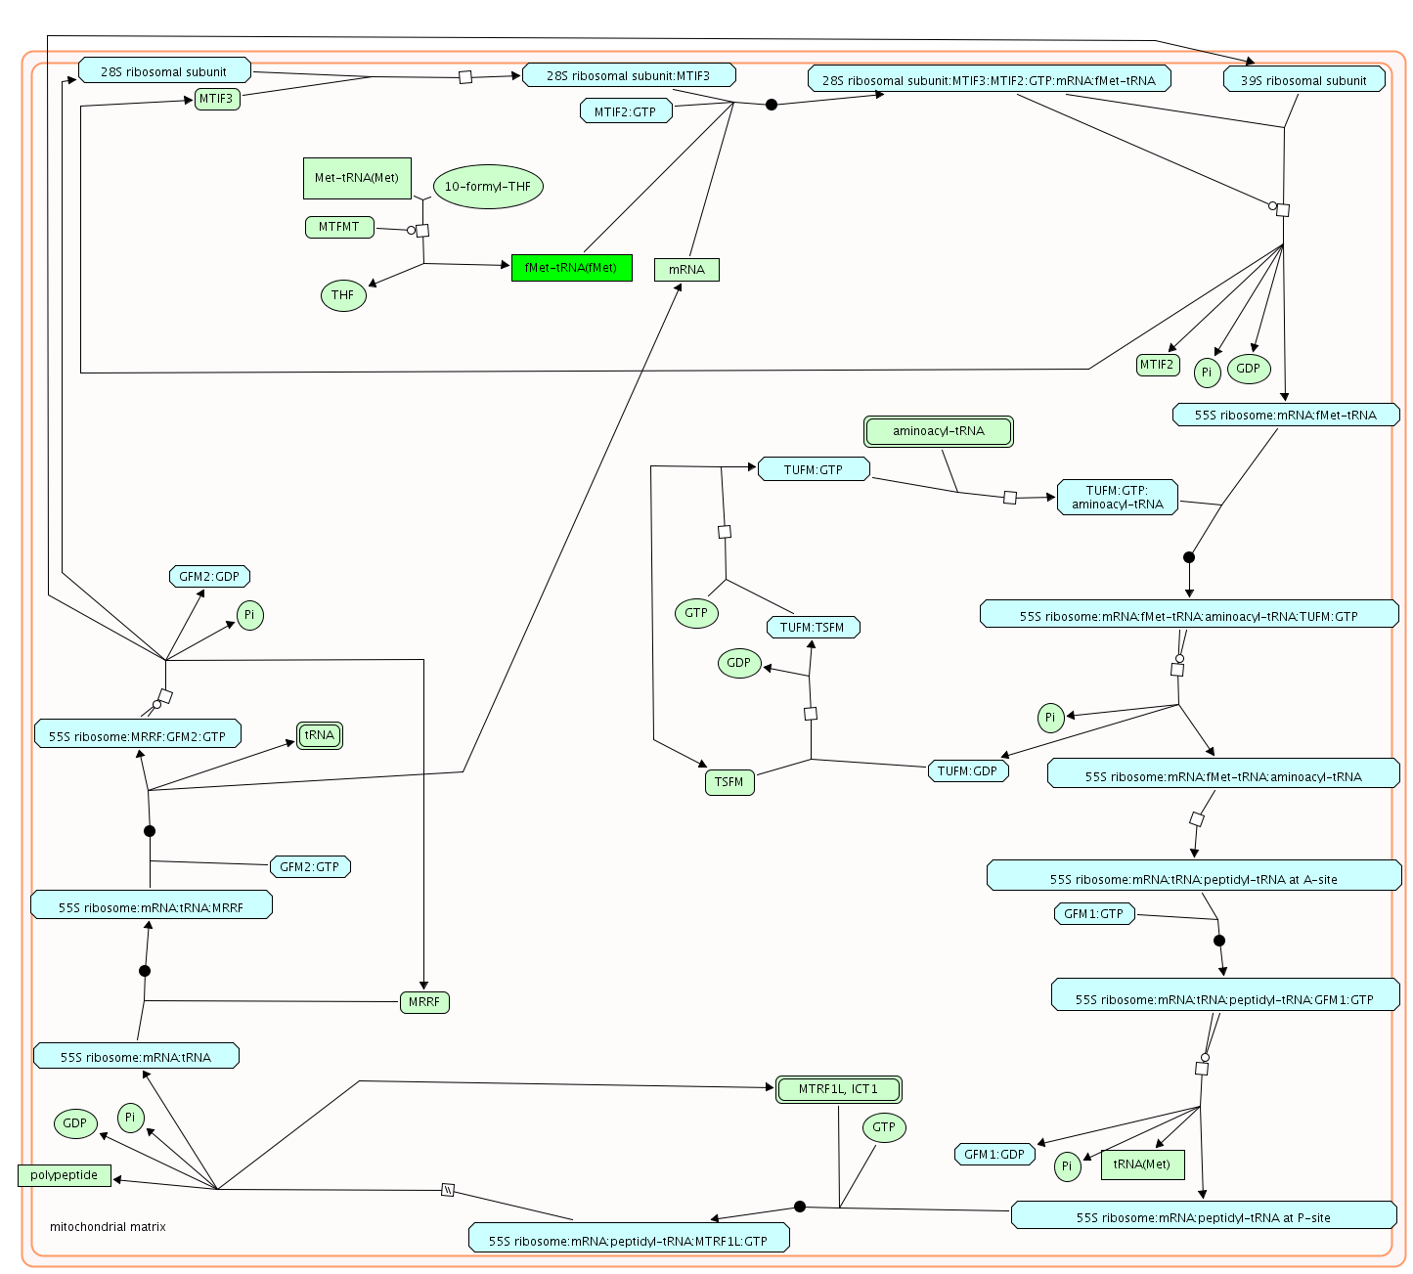1413x1274 pixels.
Task: Open the aminoacyl-tRNA set node
Action: pyautogui.click(x=938, y=431)
